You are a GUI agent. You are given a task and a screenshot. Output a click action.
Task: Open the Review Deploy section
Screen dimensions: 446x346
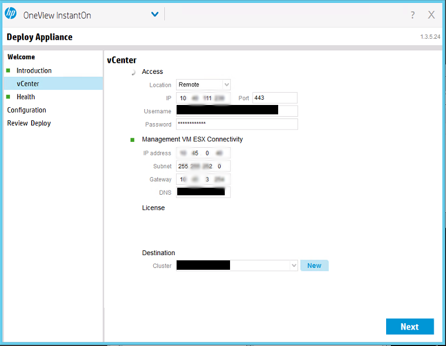pyautogui.click(x=29, y=123)
